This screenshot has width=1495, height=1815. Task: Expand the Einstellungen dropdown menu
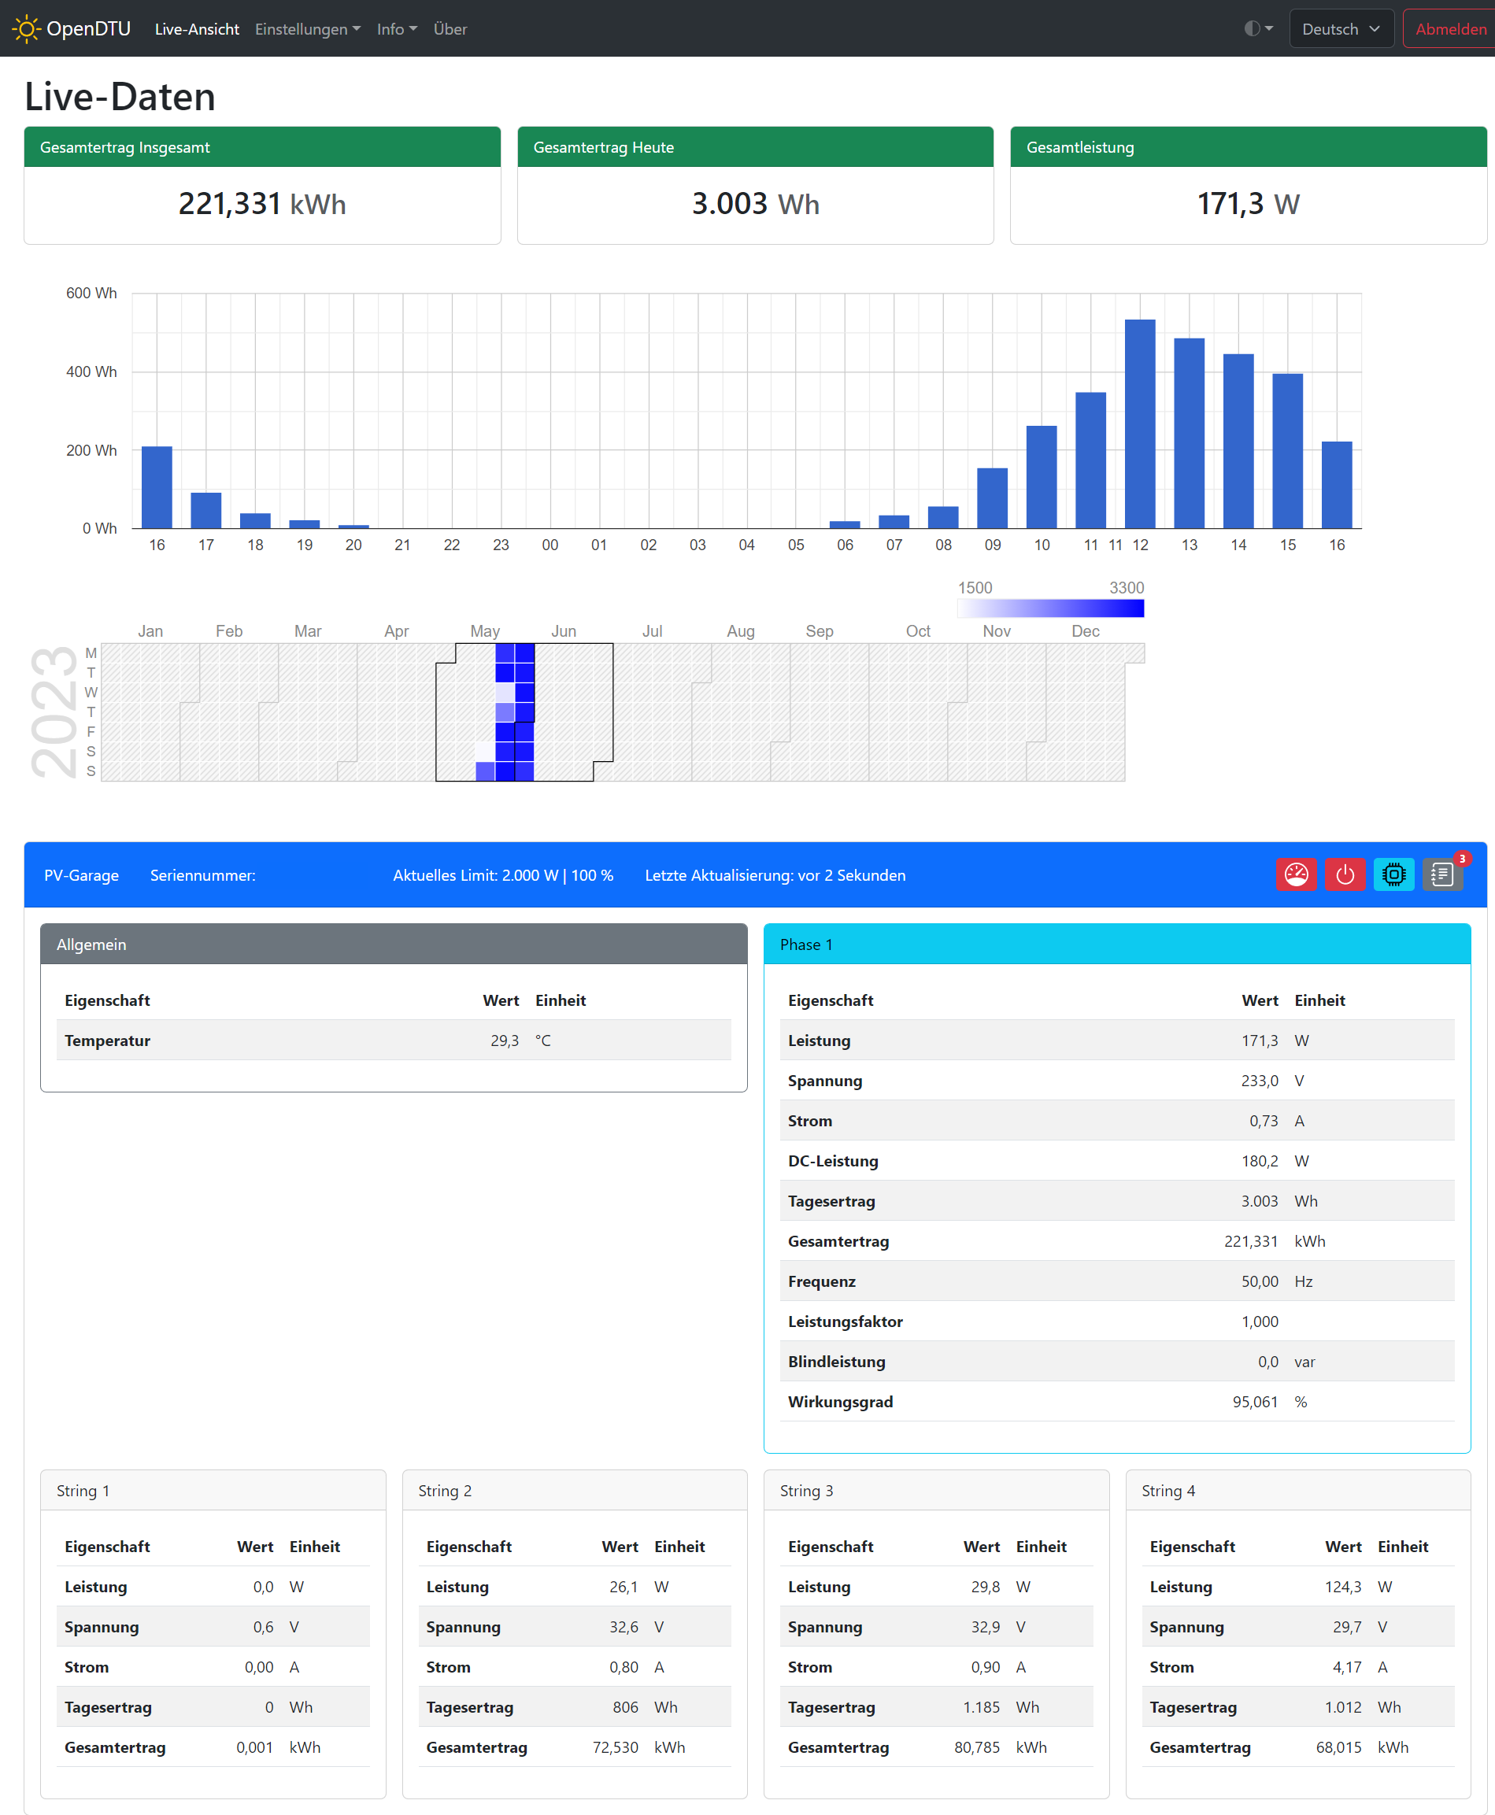(x=306, y=28)
